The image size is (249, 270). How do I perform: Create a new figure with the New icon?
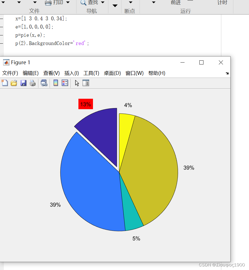click(5, 83)
